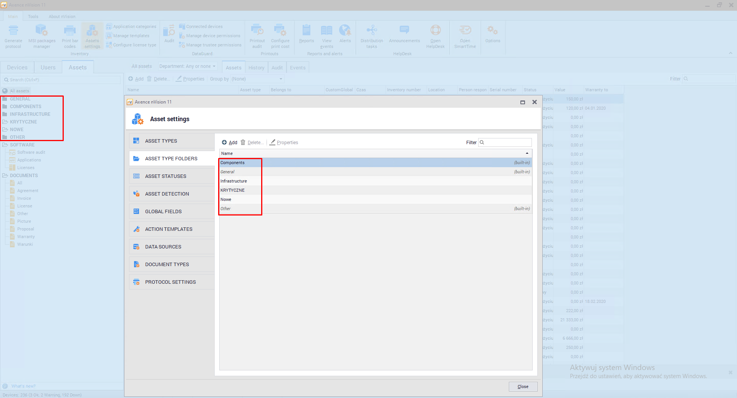Open Action Templates wrench icon
Viewport: 737px width, 398px height.
[x=136, y=229]
